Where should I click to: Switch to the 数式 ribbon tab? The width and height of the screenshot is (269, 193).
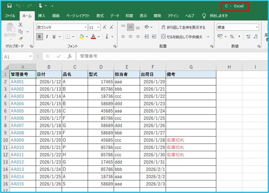(100, 16)
